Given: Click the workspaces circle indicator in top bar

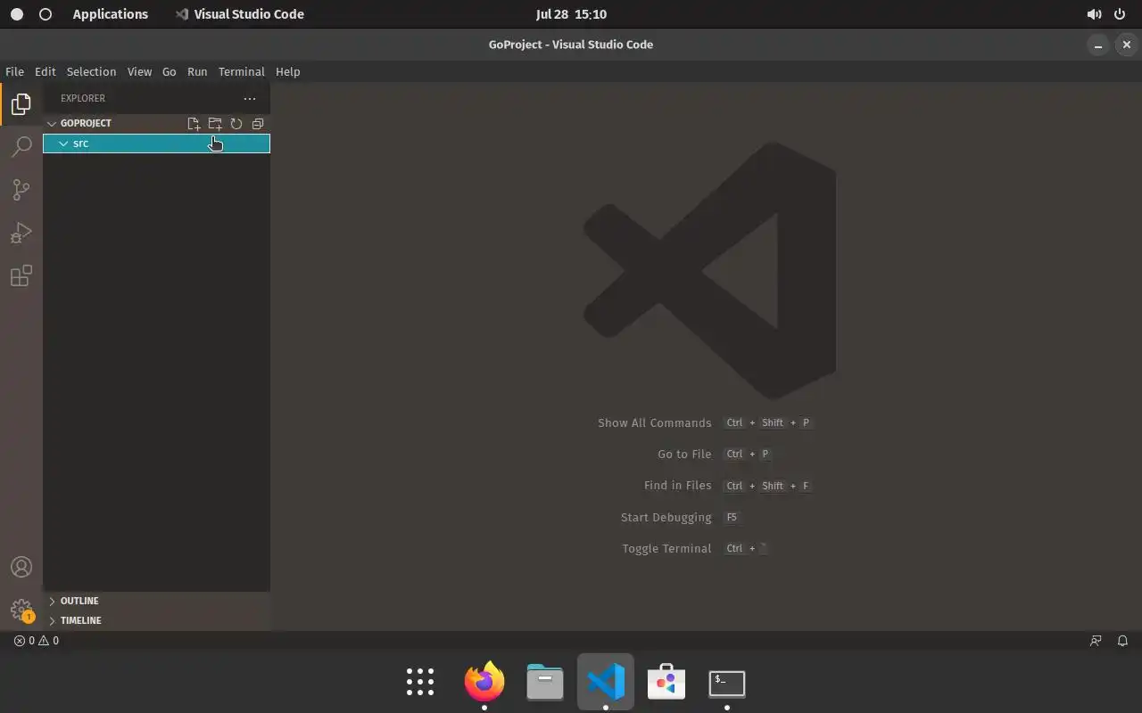Looking at the screenshot, I should 46,14.
